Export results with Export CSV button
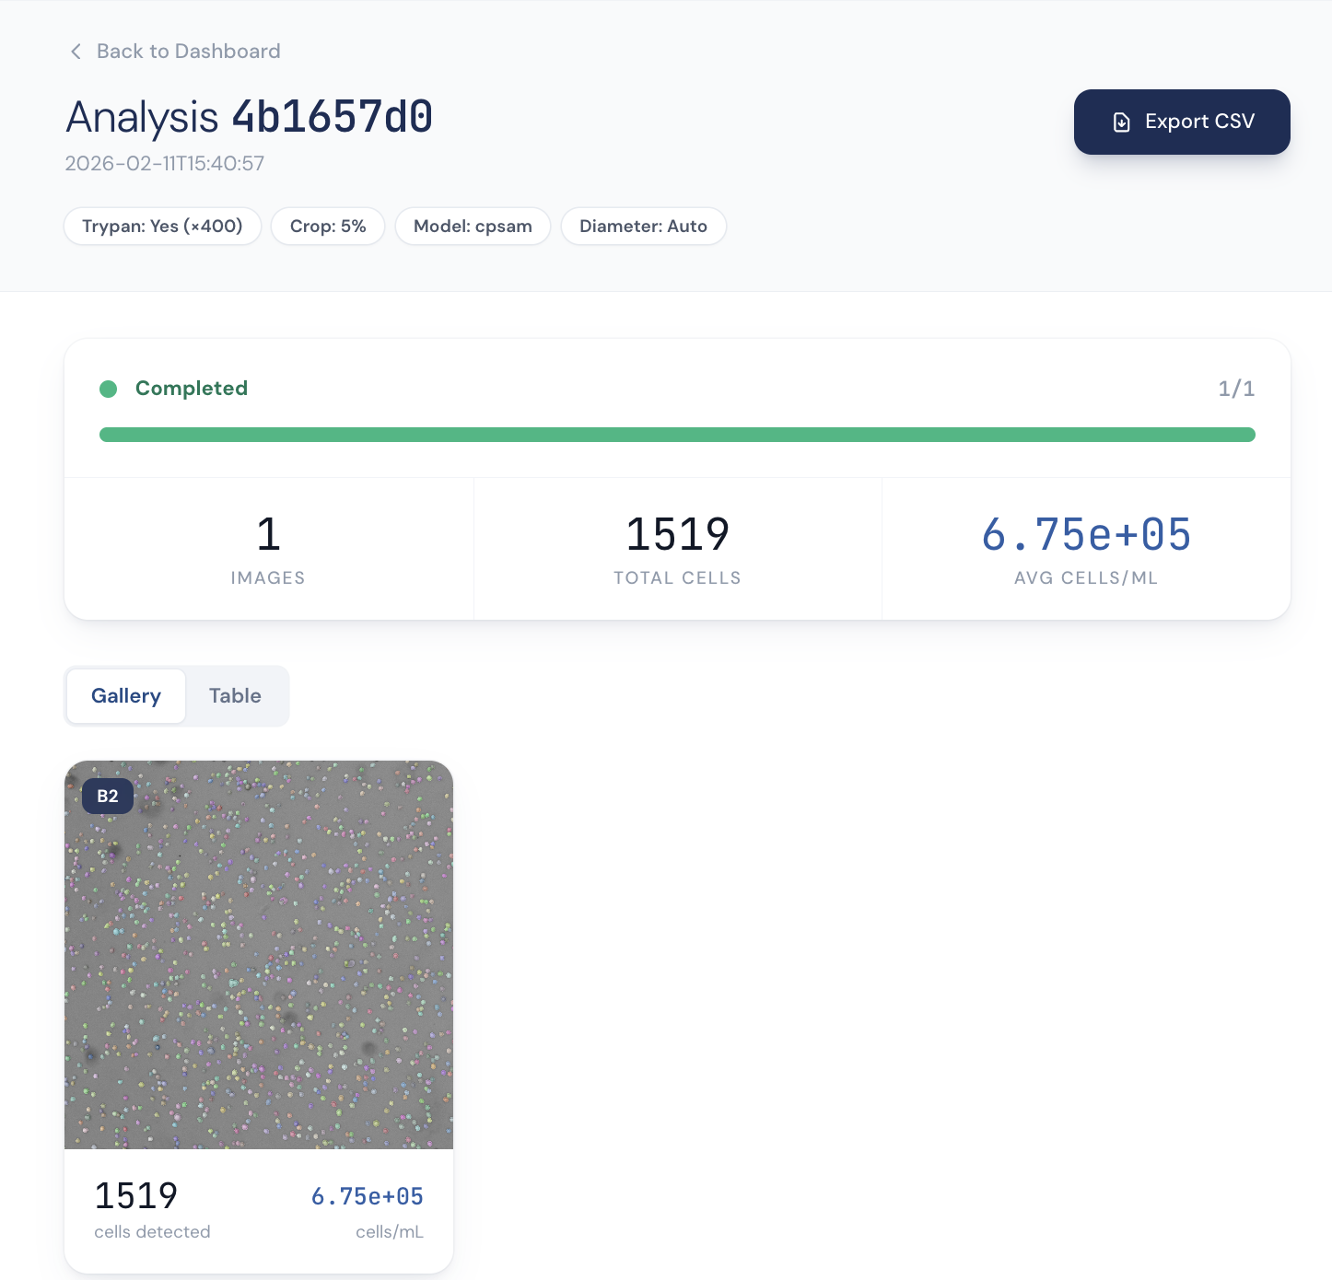The image size is (1332, 1280). tap(1182, 122)
